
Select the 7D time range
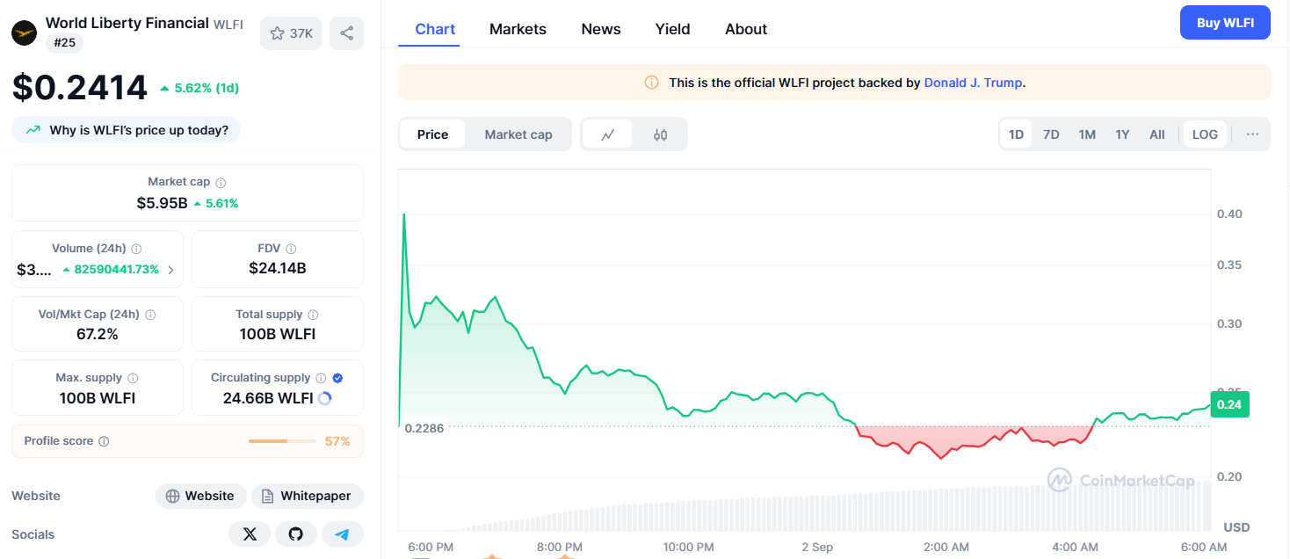coord(1051,134)
